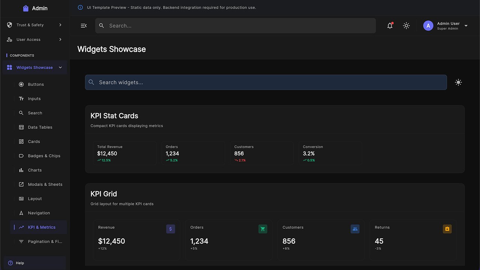Screen dimensions: 480x270
Task: Focus the top Search... input field
Action: coord(235,25)
